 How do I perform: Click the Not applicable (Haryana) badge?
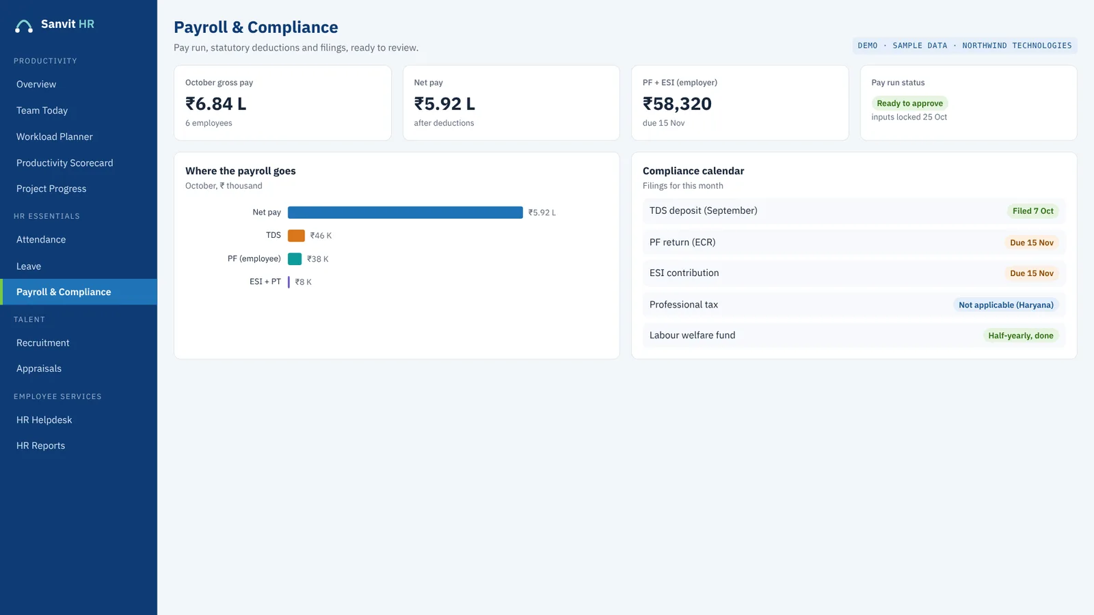(x=1006, y=305)
